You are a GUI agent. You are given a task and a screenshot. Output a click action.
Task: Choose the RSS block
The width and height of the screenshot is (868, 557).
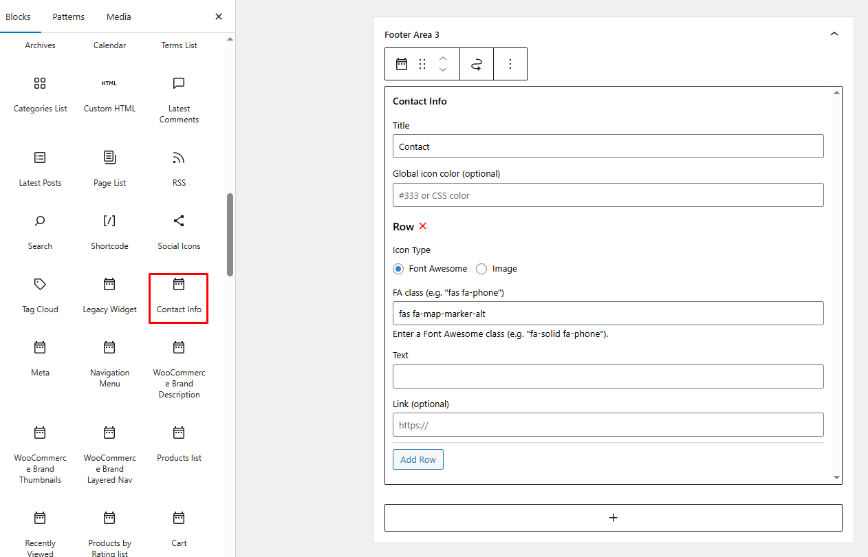point(179,168)
